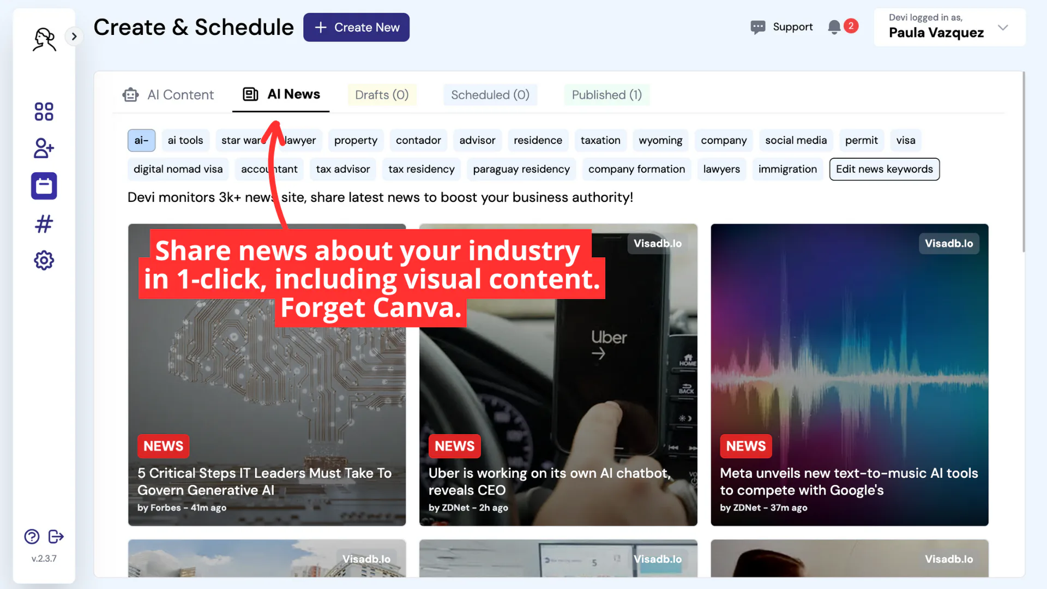Open the Meta text-to-music news card
Image resolution: width=1047 pixels, height=589 pixels.
(849, 375)
